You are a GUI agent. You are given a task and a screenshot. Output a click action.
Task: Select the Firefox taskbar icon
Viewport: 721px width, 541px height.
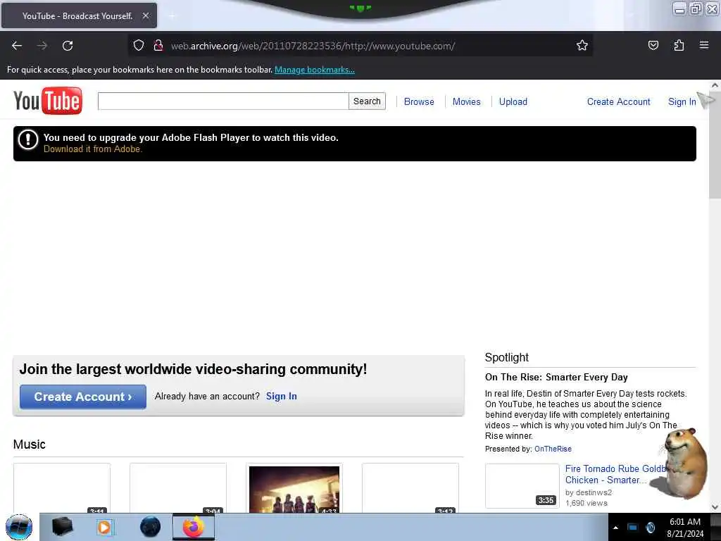(194, 527)
